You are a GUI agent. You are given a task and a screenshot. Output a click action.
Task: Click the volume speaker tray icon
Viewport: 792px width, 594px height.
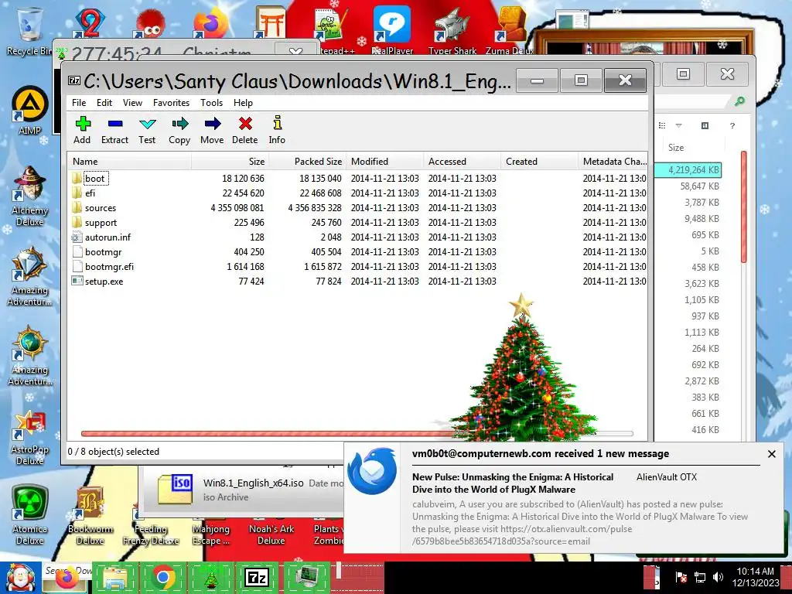718,577
